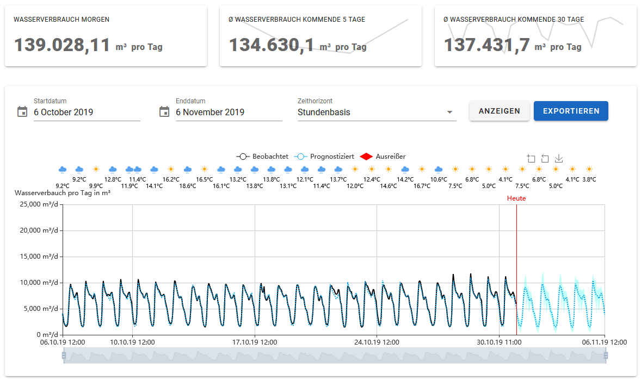
Task: Click the sun weather icon above 3.8°C
Action: [x=589, y=169]
